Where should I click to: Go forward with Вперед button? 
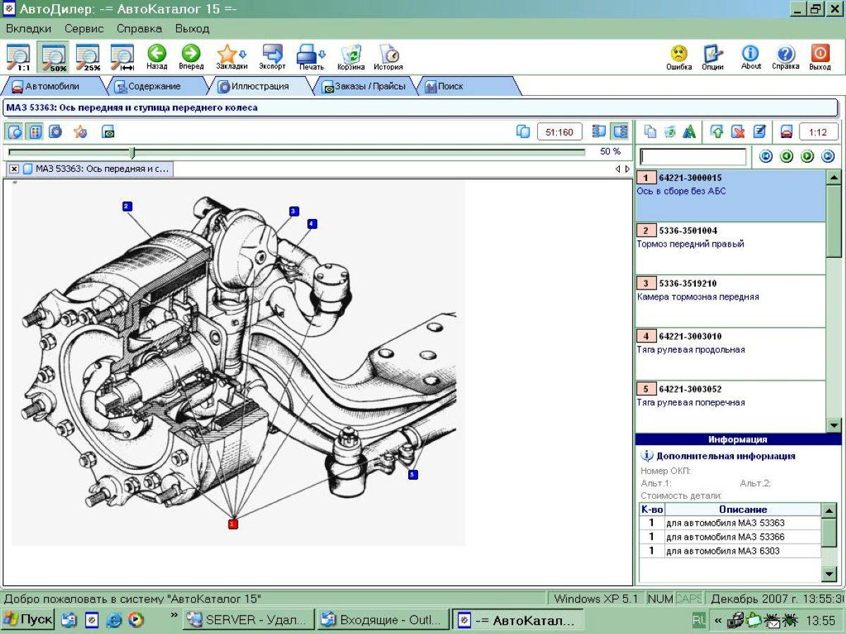point(191,57)
